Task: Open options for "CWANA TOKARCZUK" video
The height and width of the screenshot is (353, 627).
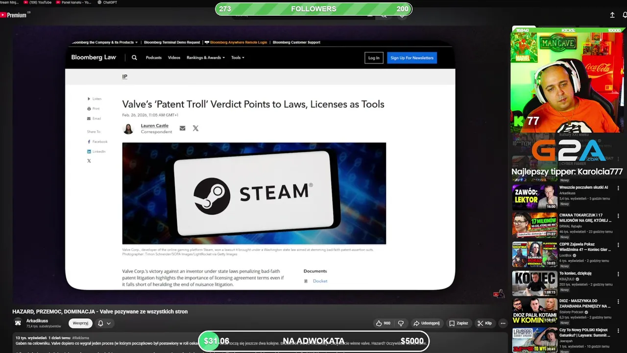Action: 618,216
